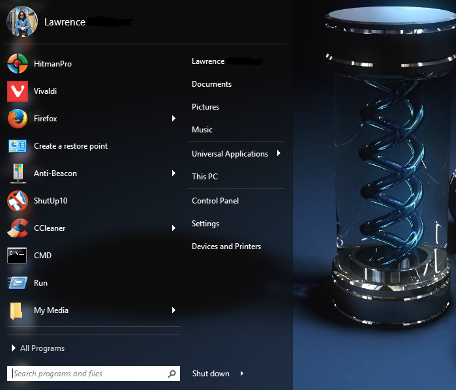Open the Documents link
This screenshot has height=390, width=456.
point(212,84)
